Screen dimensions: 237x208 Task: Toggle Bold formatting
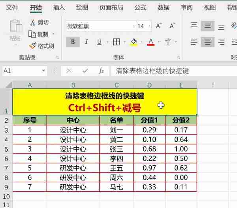point(73,42)
